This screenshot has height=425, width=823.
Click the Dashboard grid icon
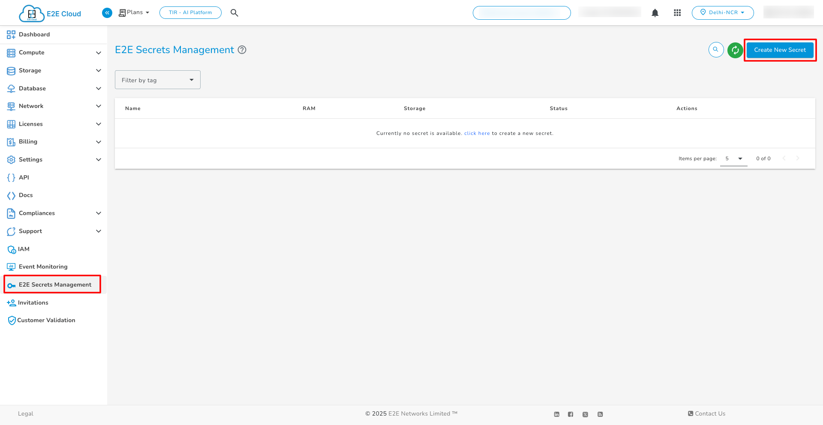coord(11,35)
